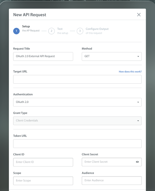Open the Grant Type Client Credentials dropdown
155x191 pixels.
coord(77,121)
